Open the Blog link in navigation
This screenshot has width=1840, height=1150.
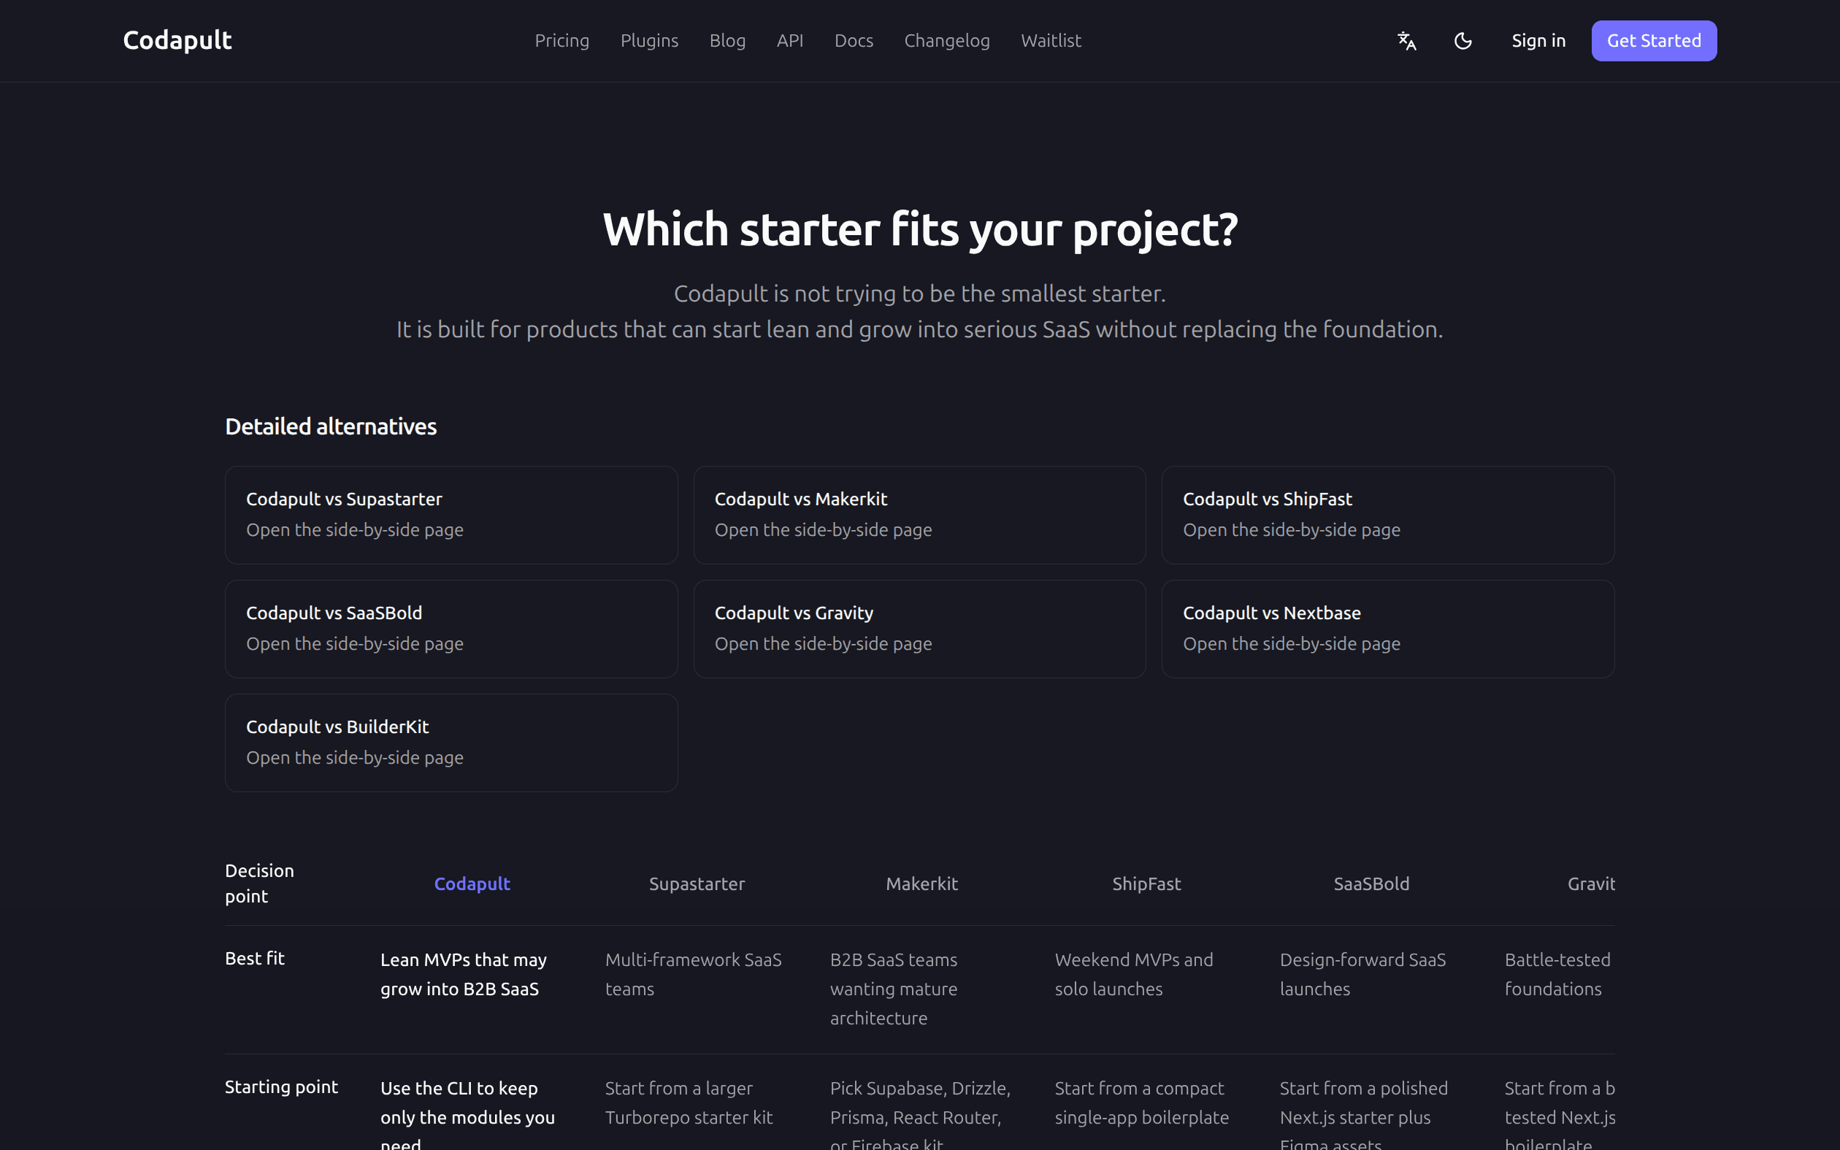[728, 41]
